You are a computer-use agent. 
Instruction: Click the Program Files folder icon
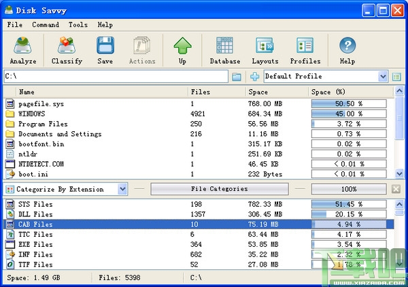pos(10,124)
